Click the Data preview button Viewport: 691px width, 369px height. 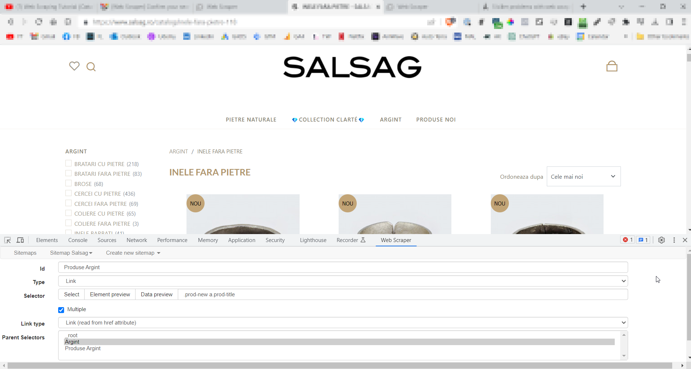156,294
